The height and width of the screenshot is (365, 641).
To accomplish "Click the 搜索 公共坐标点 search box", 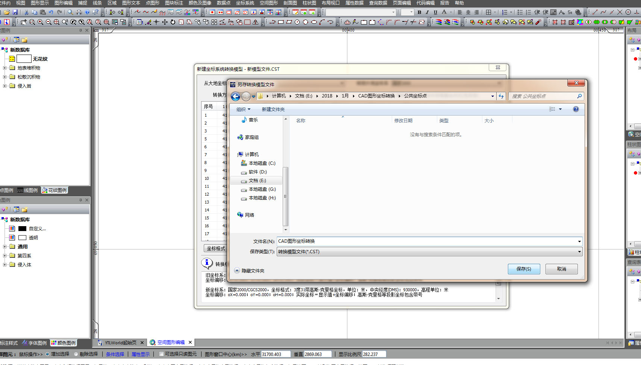I will [546, 96].
